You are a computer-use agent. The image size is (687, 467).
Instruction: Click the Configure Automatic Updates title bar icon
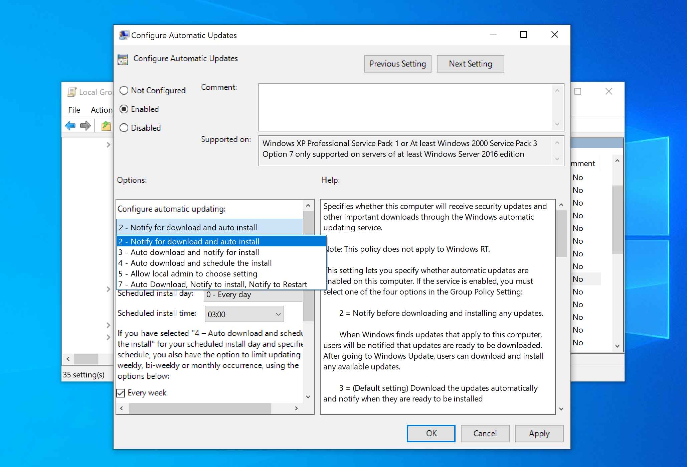124,35
